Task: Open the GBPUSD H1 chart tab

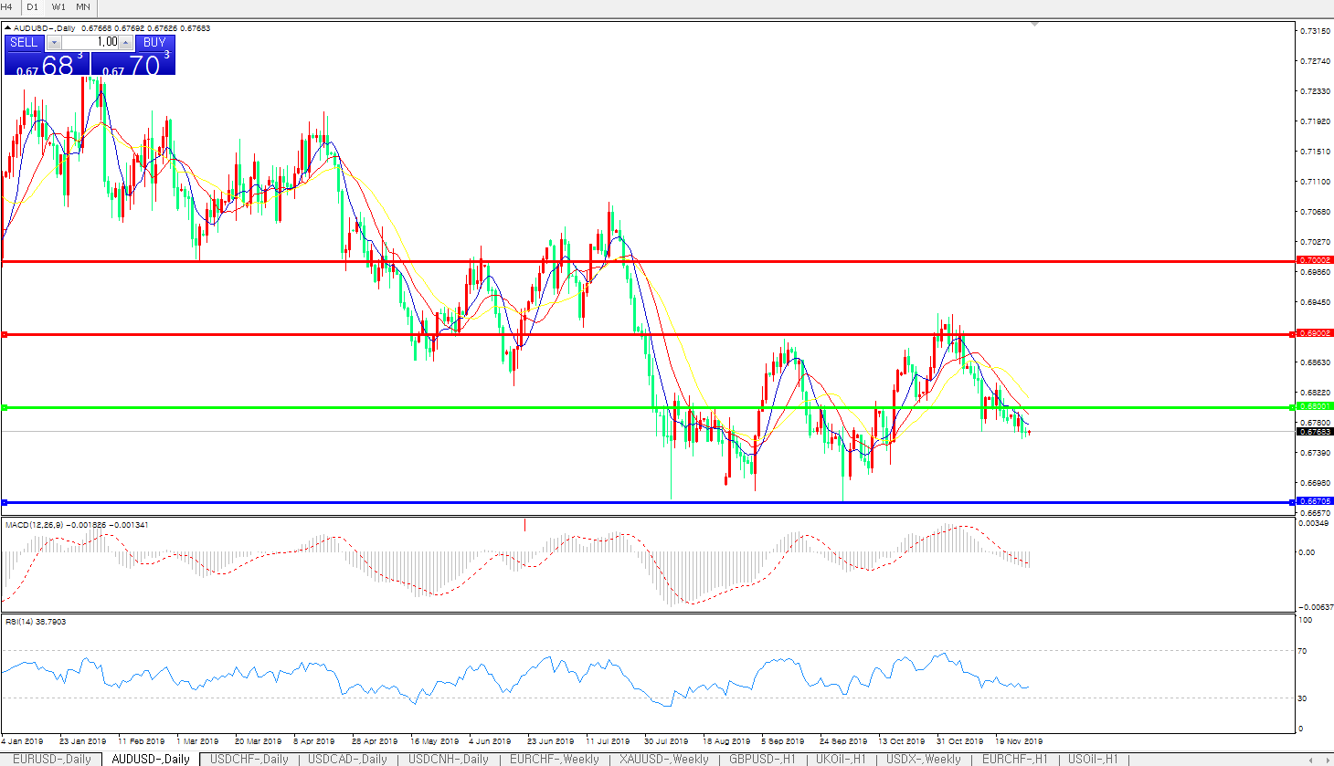Action: (x=762, y=759)
